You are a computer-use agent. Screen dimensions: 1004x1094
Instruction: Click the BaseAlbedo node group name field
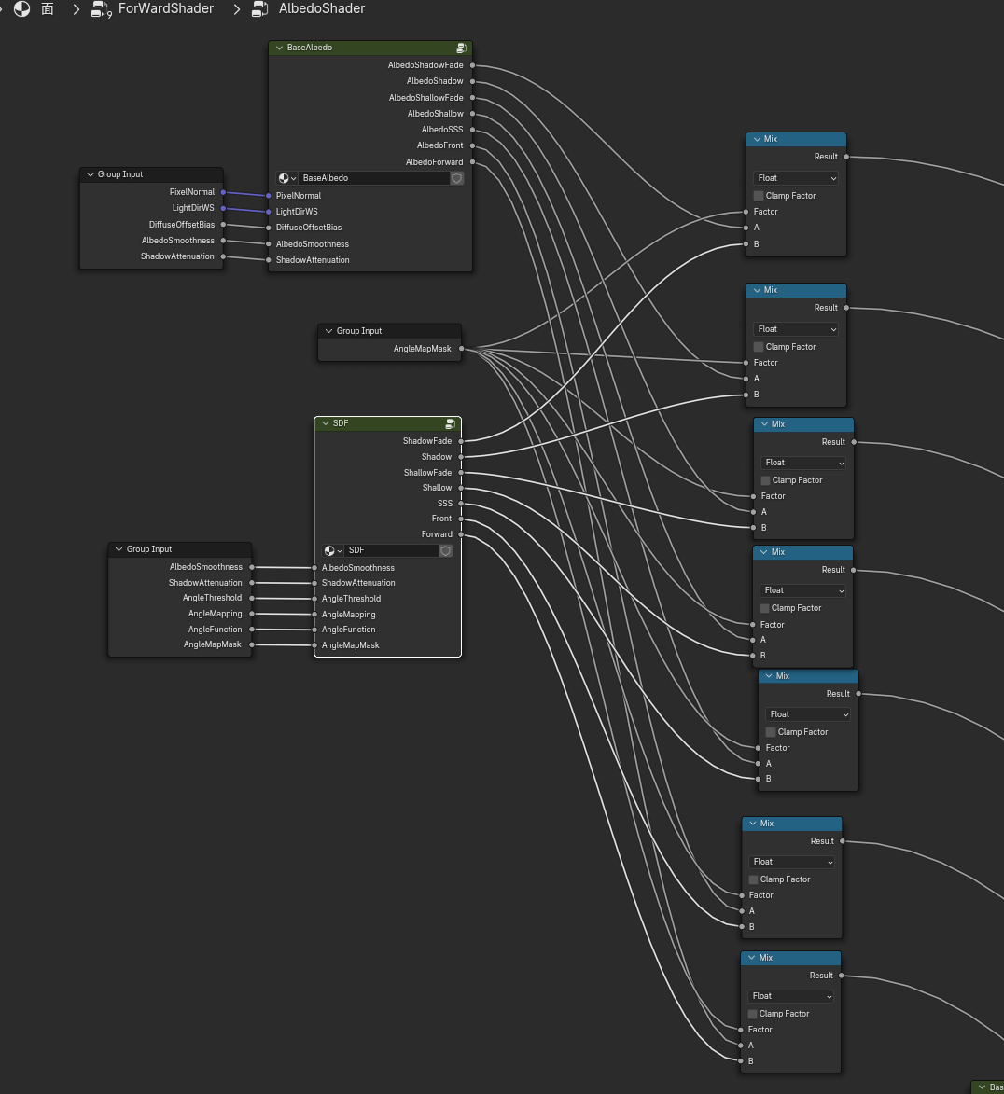pos(373,178)
